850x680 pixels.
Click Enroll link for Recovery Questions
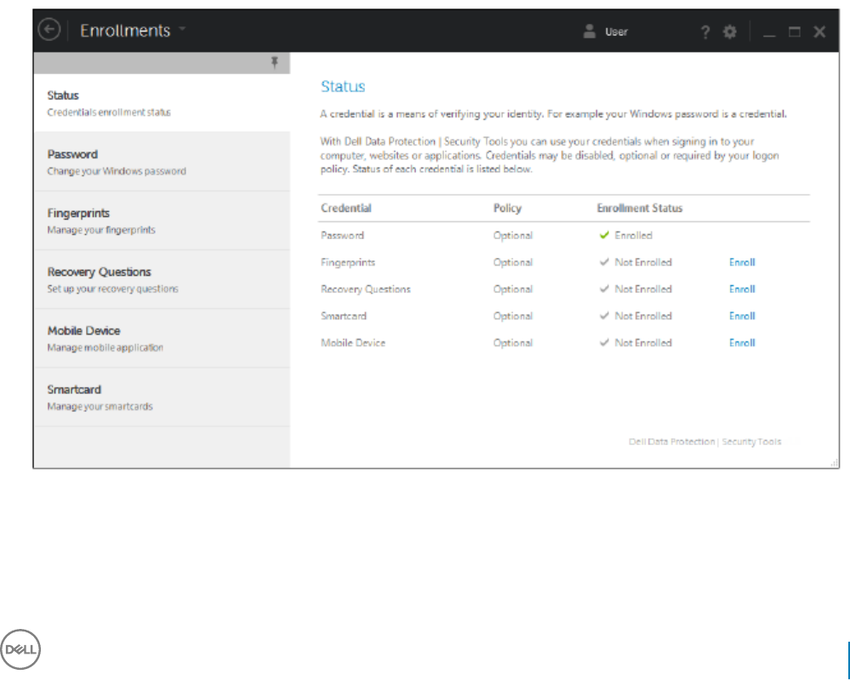click(x=742, y=289)
